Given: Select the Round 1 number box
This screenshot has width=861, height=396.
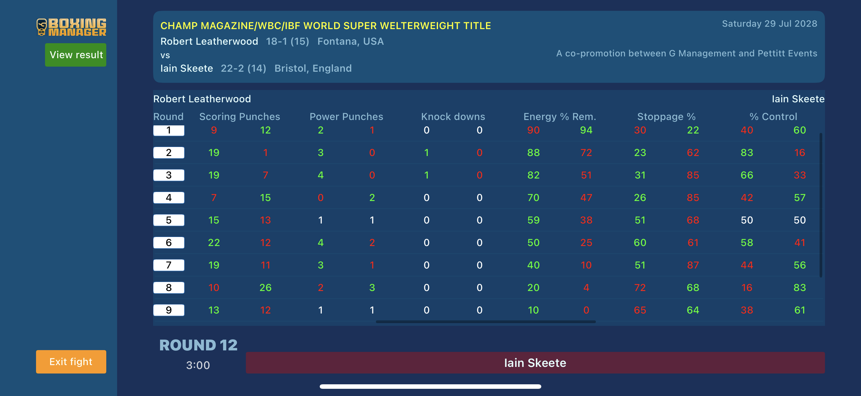Looking at the screenshot, I should point(168,130).
